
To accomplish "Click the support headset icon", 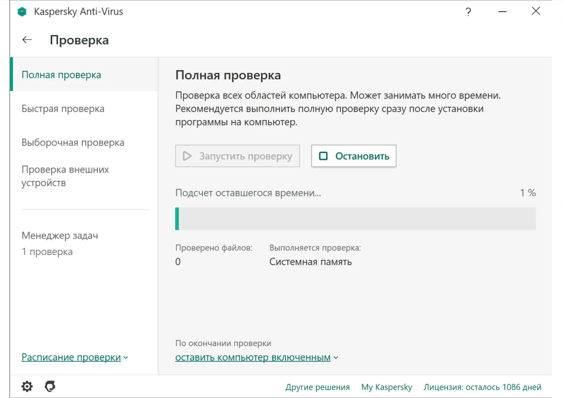I will coord(50,386).
